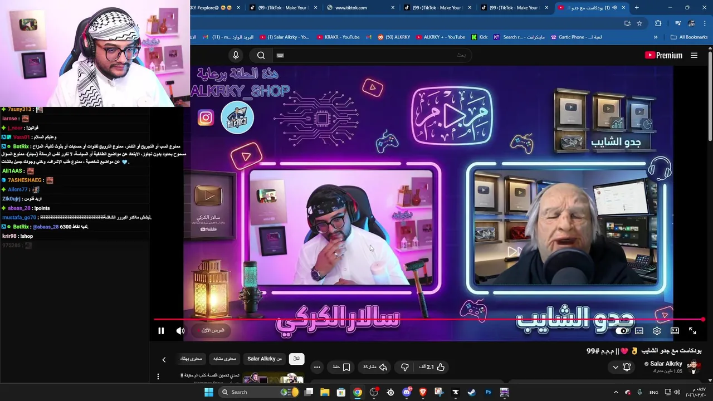This screenshot has height=401, width=713.
Task: Select the محتوى يهمّك filter chip
Action: point(191,359)
